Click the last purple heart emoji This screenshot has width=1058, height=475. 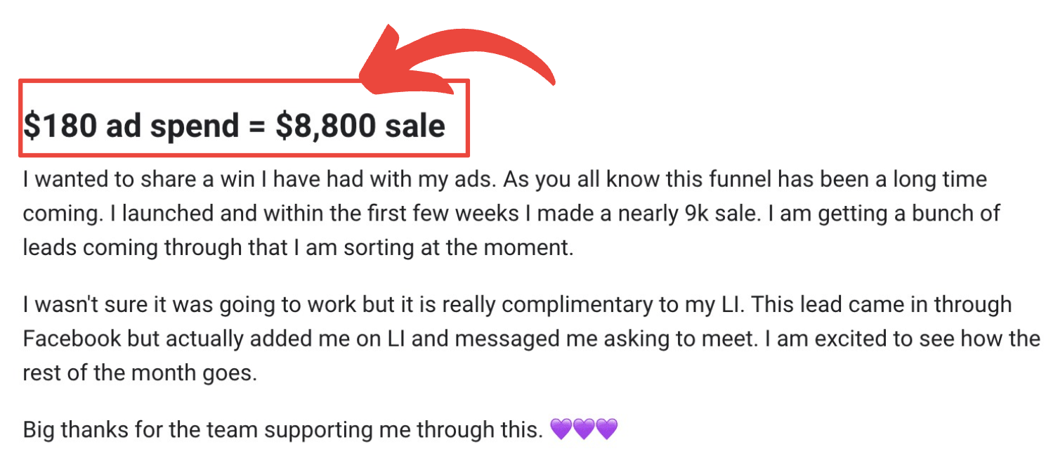pyautogui.click(x=606, y=429)
